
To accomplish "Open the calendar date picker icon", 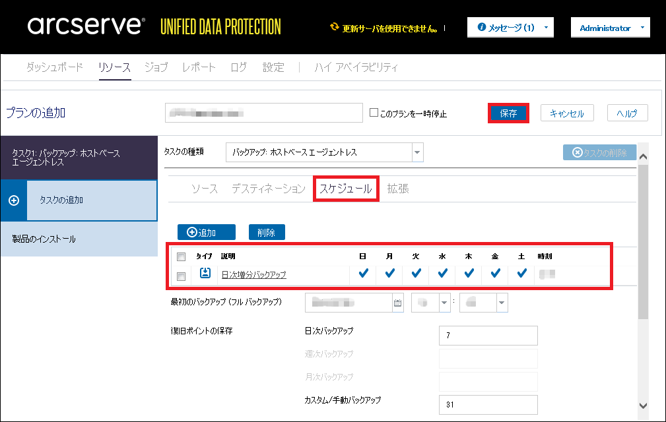I will (397, 303).
